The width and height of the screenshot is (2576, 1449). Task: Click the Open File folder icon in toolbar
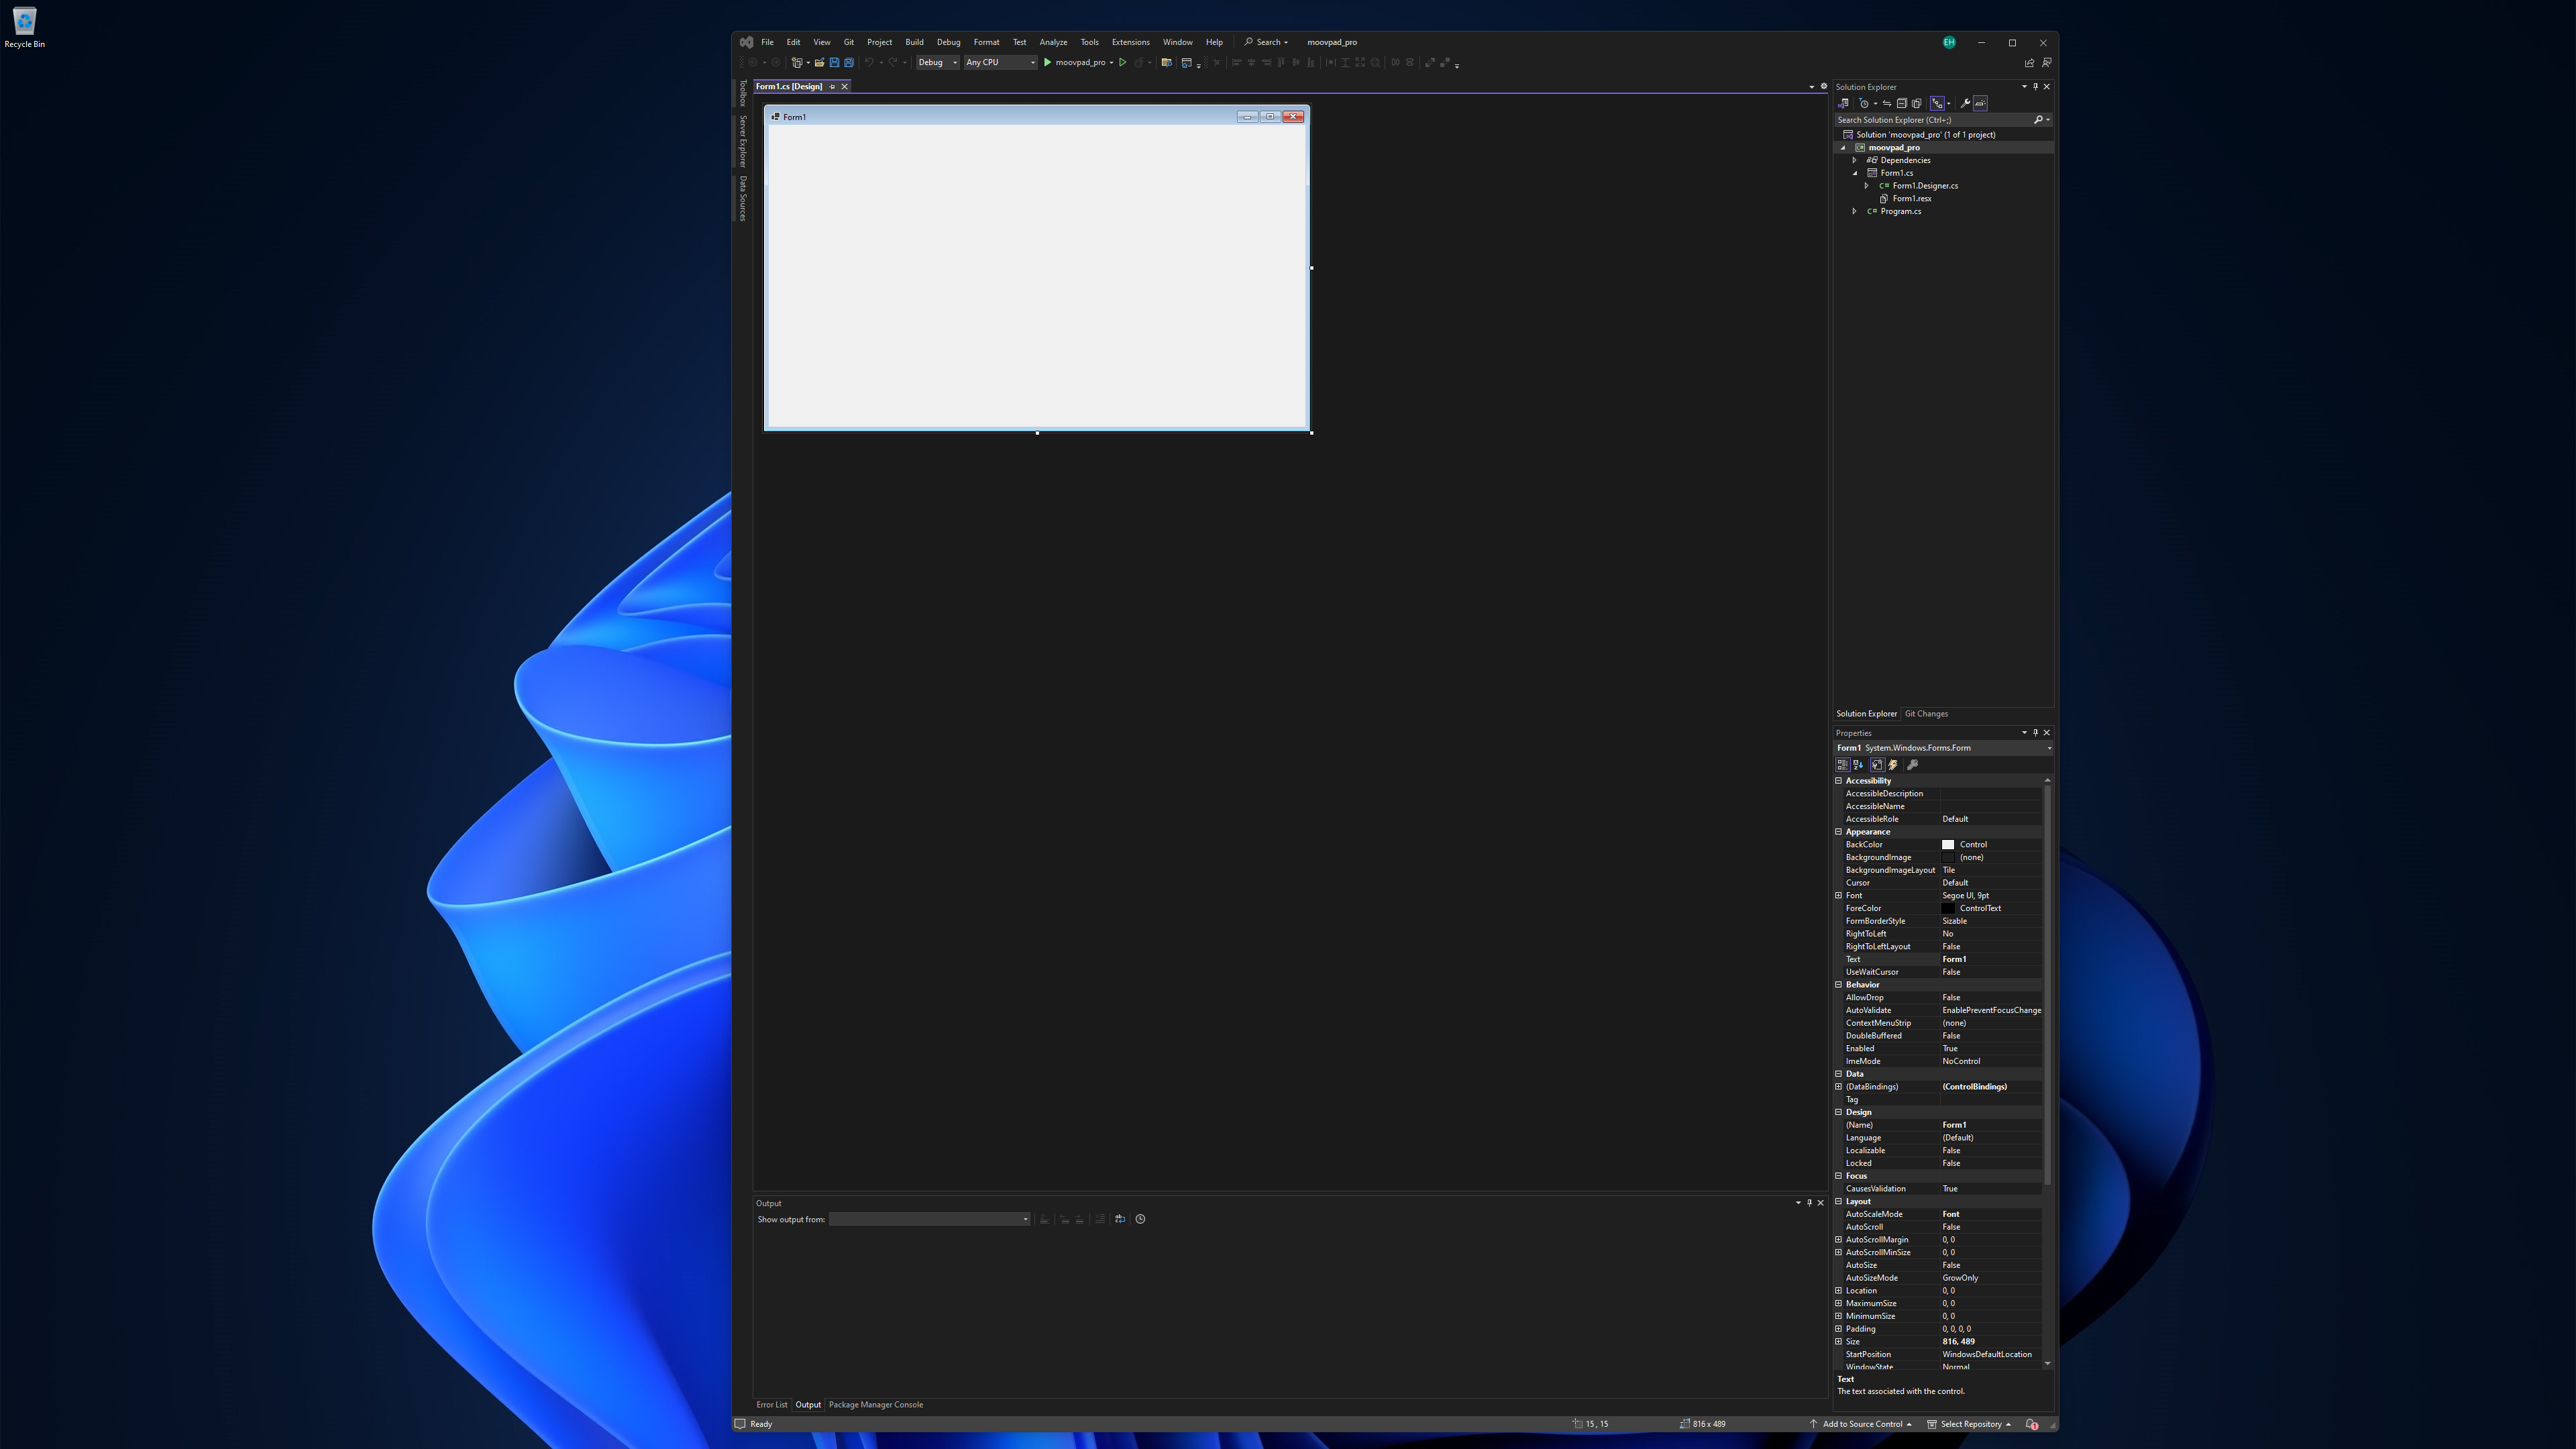(820, 62)
